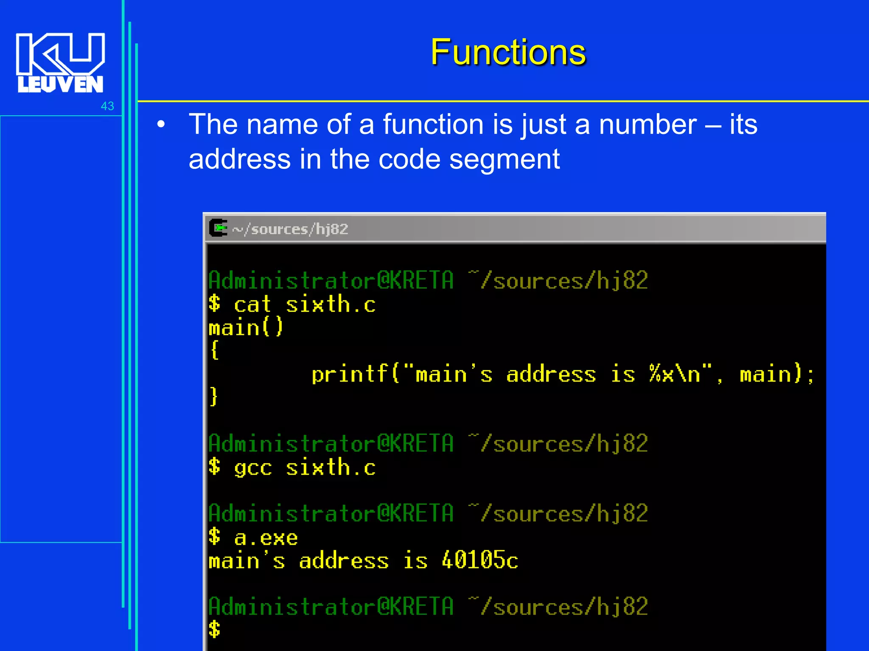Image resolution: width=869 pixels, height=651 pixels.
Task: Click the '$ cat sixth.c' command line
Action: coord(292,304)
